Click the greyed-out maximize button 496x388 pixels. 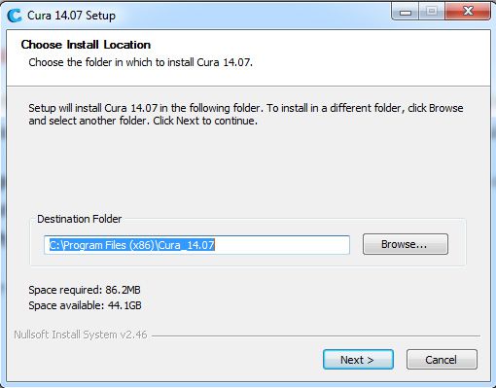pyautogui.click(x=432, y=12)
